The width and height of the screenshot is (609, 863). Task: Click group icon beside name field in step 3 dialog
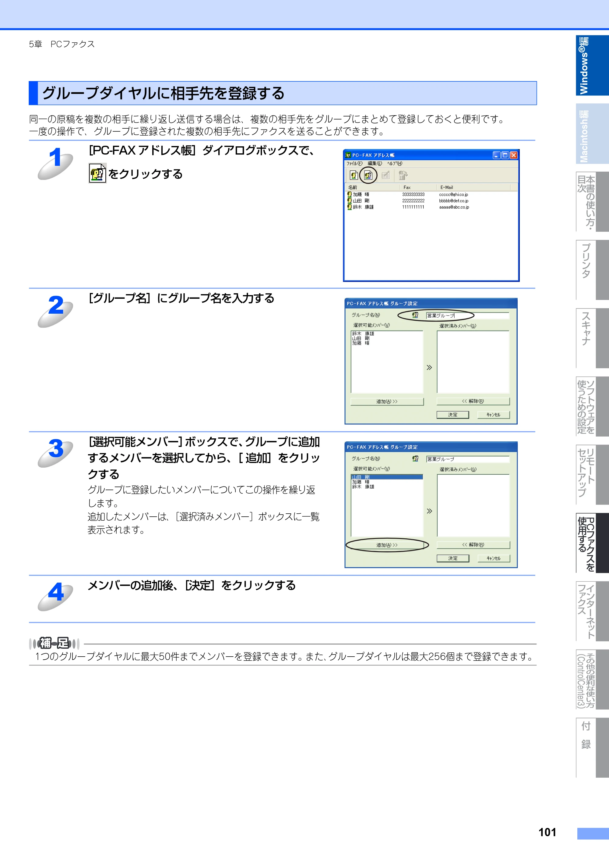pos(415,459)
